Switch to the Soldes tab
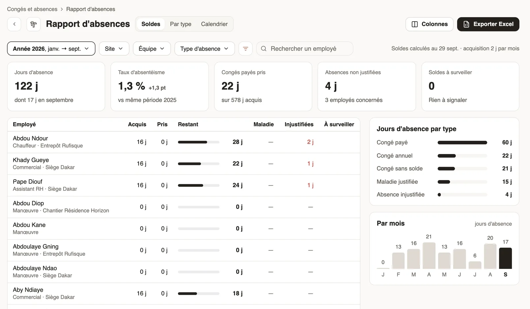Image resolution: width=530 pixels, height=309 pixels. (x=151, y=24)
